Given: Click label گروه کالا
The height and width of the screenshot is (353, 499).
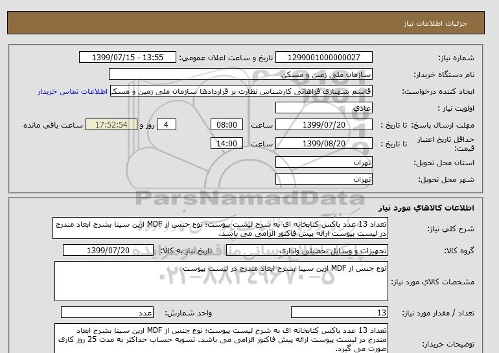Looking at the screenshot, I should pos(459,251).
